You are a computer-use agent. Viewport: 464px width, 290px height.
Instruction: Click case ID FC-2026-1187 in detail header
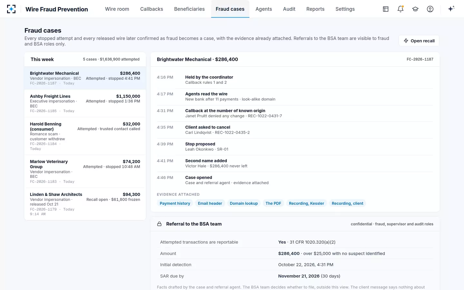pos(420,59)
